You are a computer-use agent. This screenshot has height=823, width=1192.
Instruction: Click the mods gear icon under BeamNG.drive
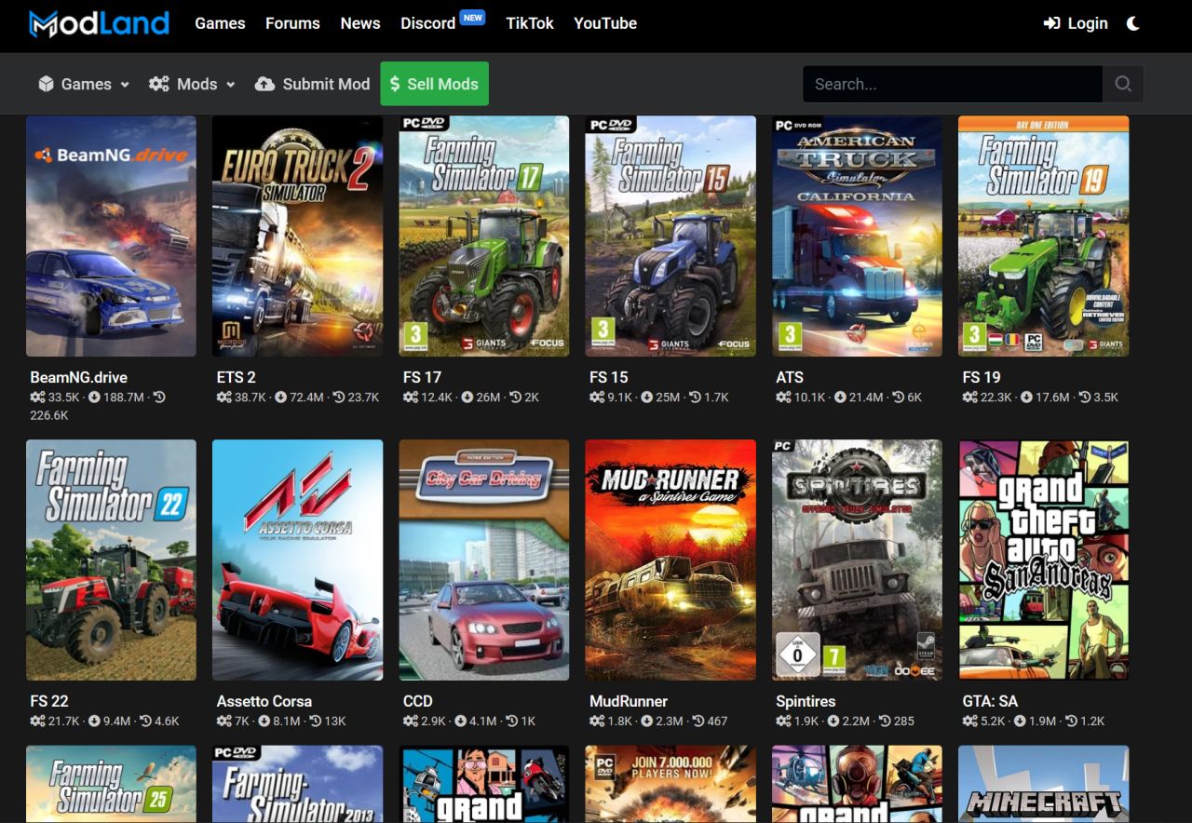37,398
